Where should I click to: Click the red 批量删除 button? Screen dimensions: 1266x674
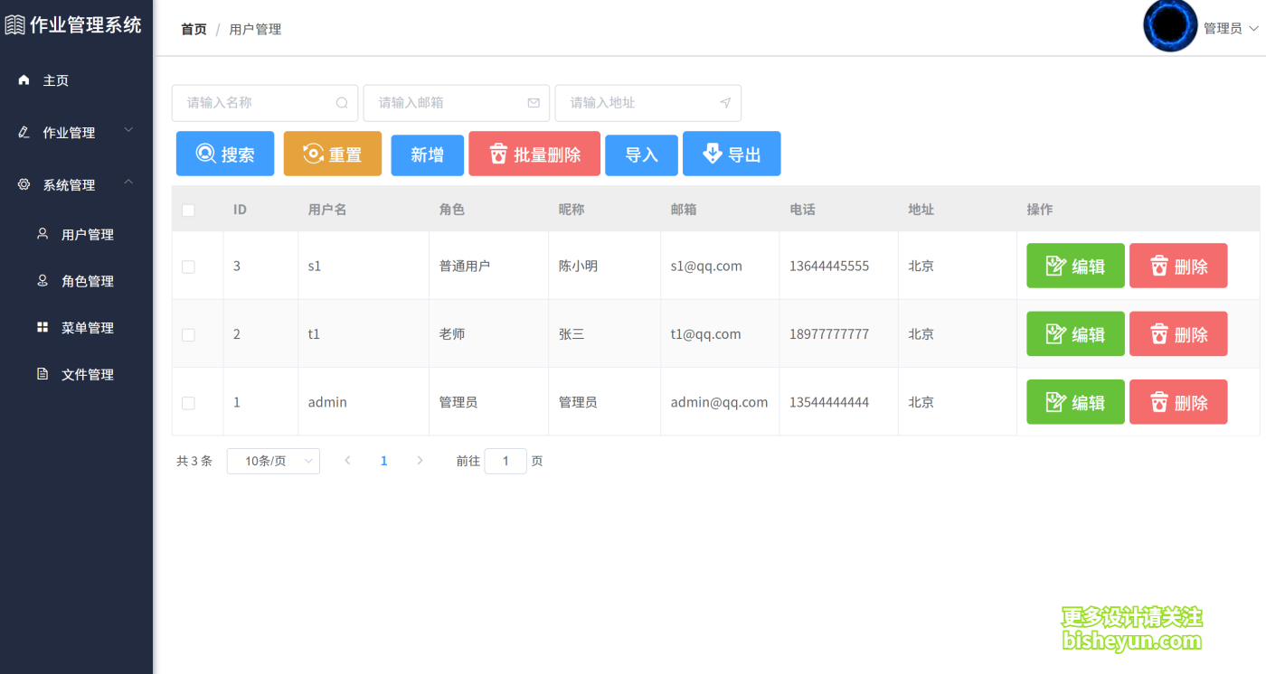click(534, 154)
